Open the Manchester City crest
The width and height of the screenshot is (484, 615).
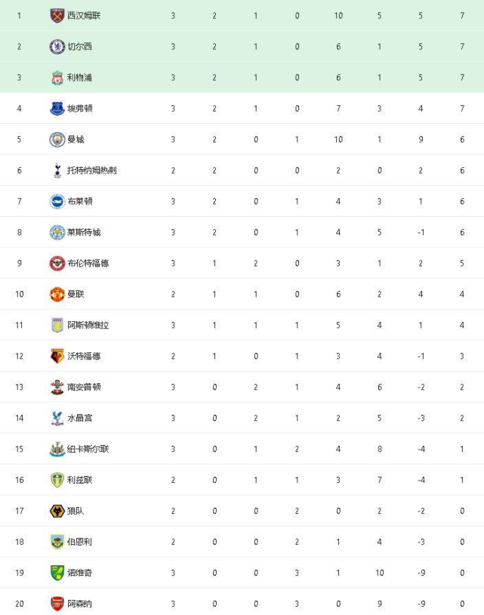click(x=57, y=139)
